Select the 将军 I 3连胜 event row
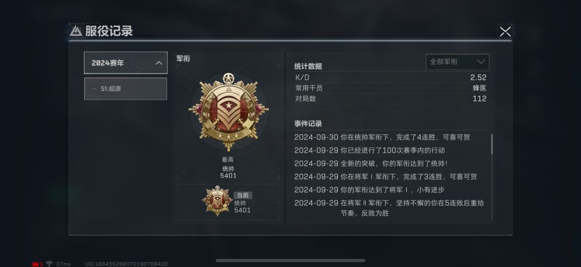The width and height of the screenshot is (581, 267). (x=385, y=176)
